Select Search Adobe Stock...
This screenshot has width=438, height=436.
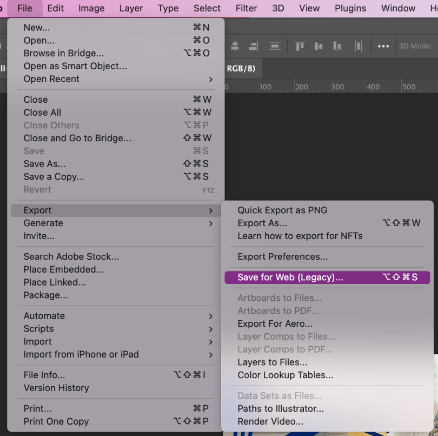click(x=116, y=256)
